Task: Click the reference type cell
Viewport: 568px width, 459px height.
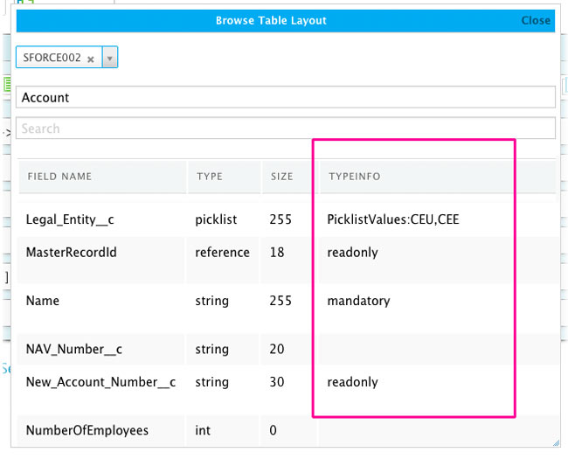Action: coord(223,253)
